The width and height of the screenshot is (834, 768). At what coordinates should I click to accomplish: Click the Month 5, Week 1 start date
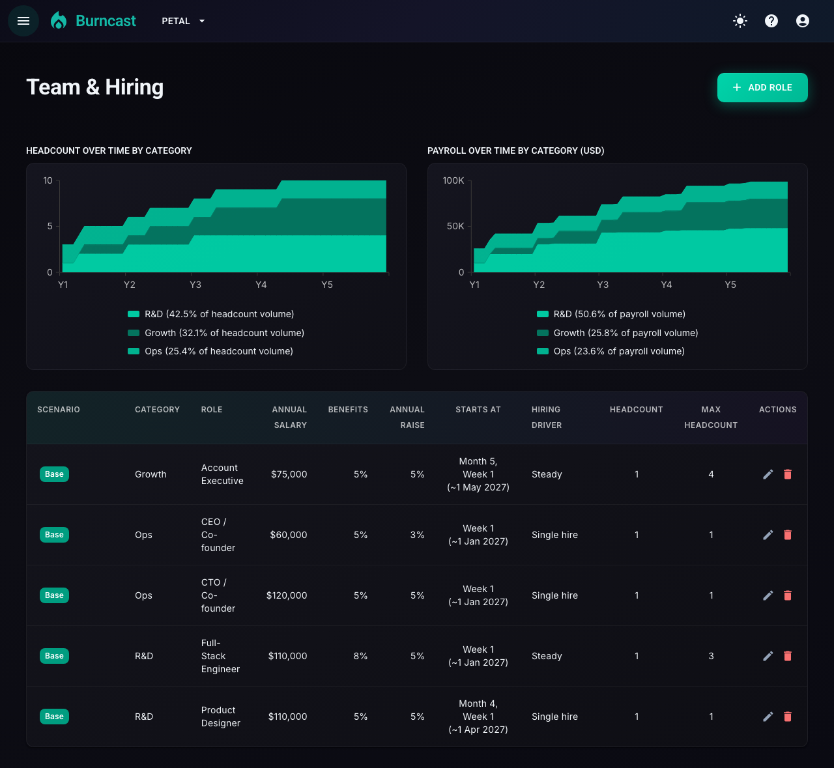coord(478,474)
